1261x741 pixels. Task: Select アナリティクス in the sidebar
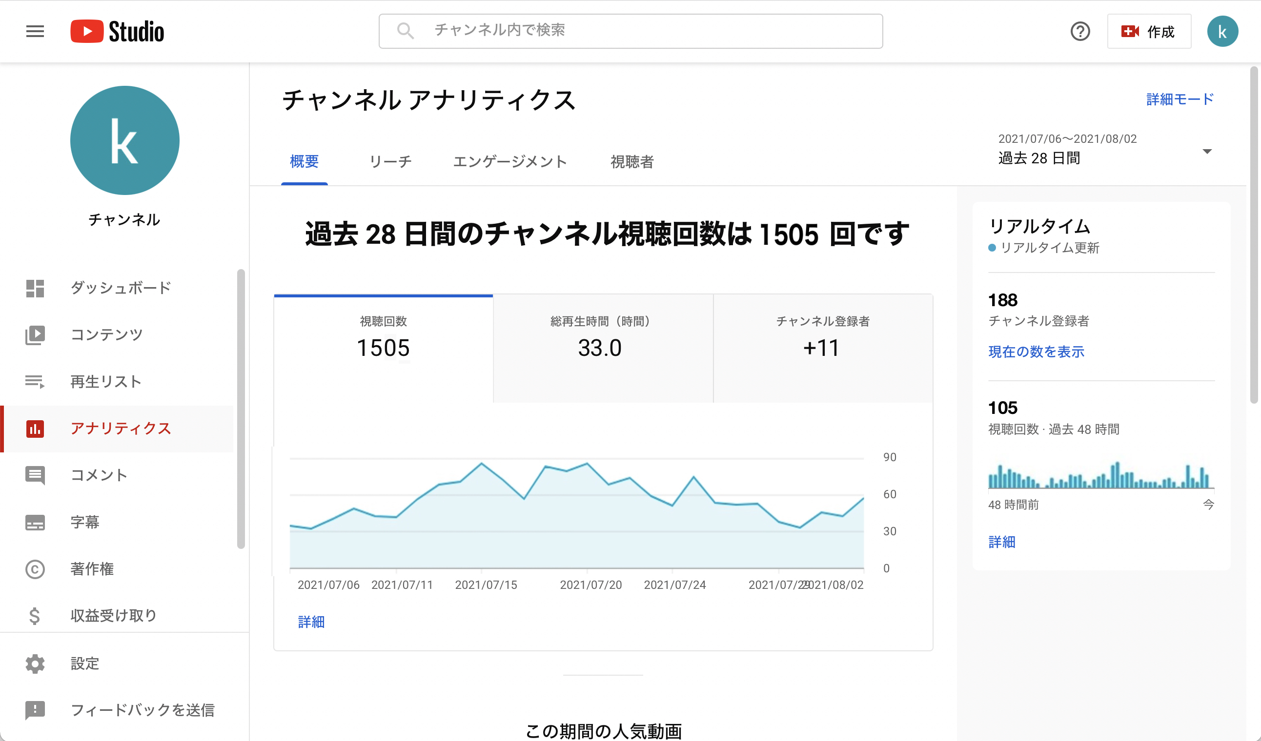[x=117, y=429]
